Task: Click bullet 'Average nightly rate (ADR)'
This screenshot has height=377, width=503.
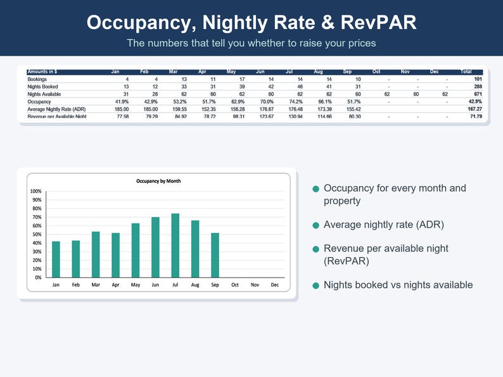Action: (384, 225)
